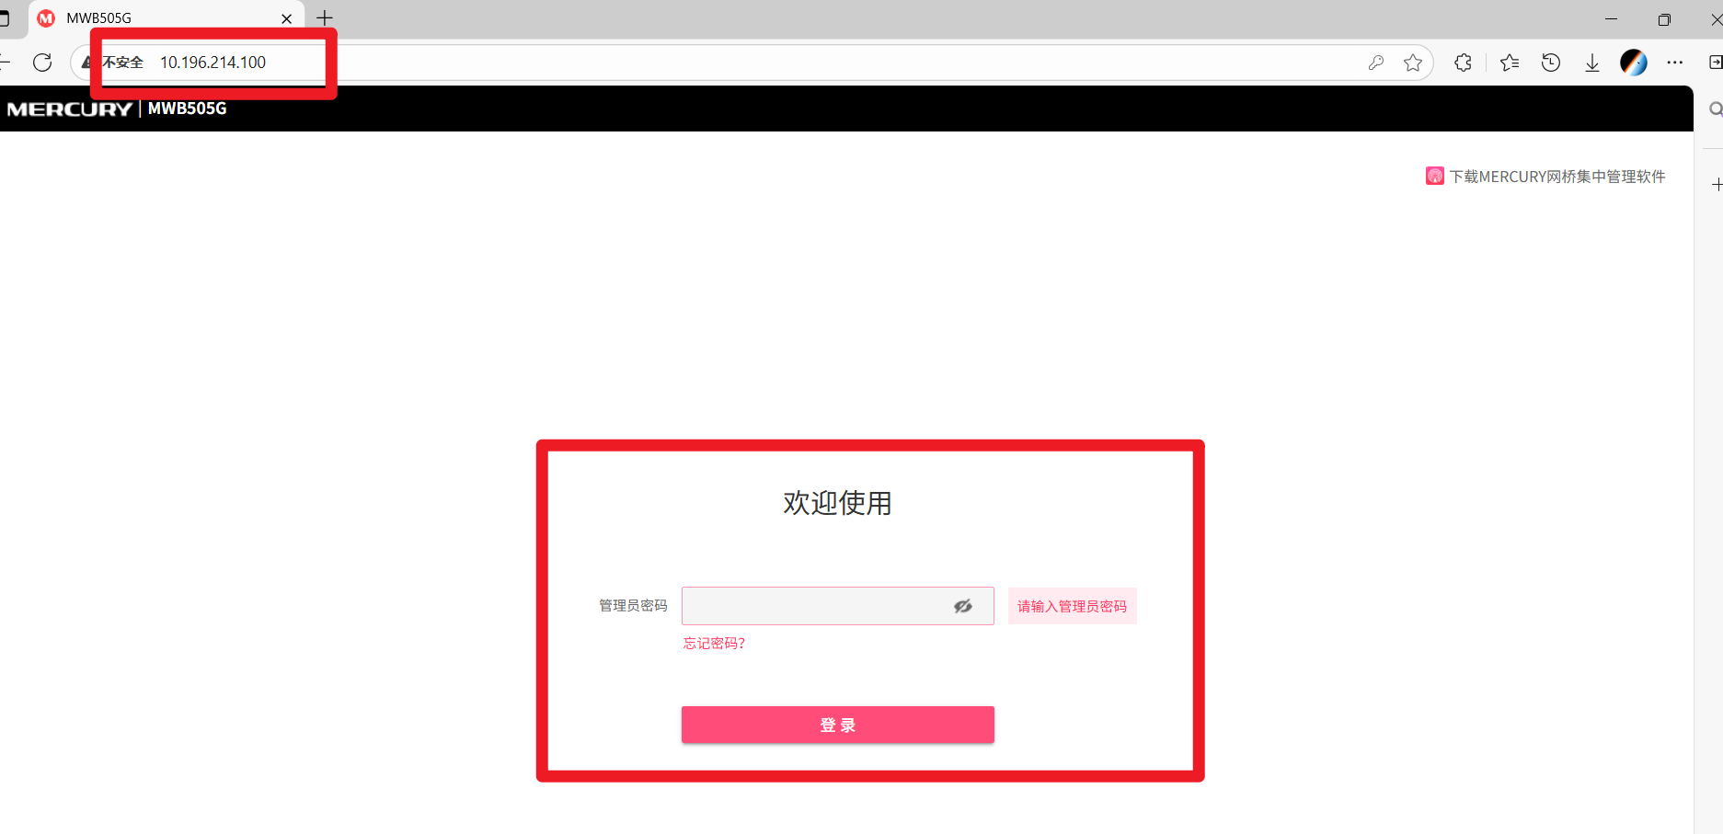Refresh the page with reload icon
The height and width of the screenshot is (834, 1723).
click(42, 63)
